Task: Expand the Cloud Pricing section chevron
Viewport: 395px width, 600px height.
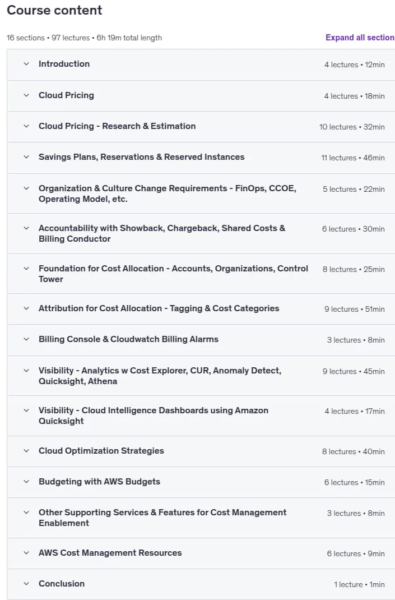Action: point(26,95)
